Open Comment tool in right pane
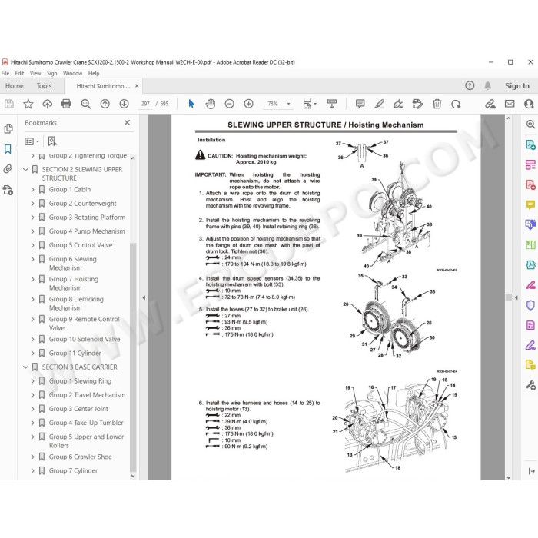The height and width of the screenshot is (538, 538). point(530,205)
